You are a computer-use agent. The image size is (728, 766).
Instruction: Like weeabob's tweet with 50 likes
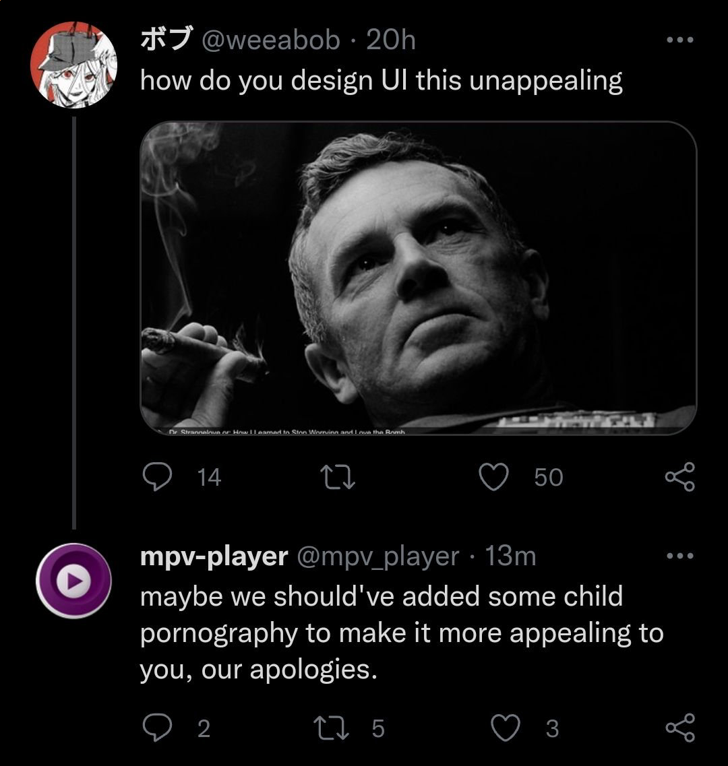coord(493,477)
